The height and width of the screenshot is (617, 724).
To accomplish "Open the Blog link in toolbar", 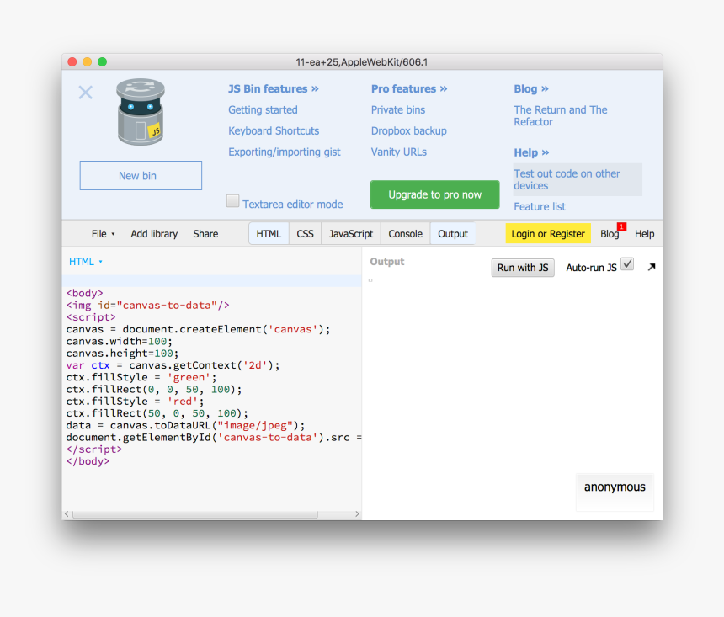I will [610, 234].
